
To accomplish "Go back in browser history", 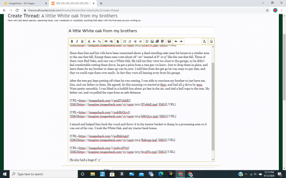I will [x=4, y=10].
